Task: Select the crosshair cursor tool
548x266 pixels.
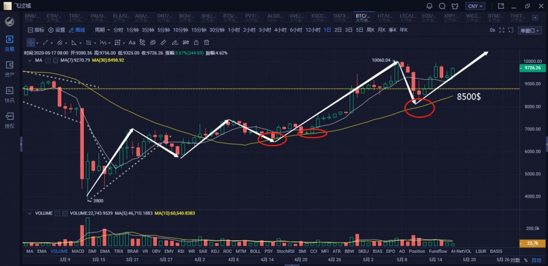Action: (x=31, y=42)
